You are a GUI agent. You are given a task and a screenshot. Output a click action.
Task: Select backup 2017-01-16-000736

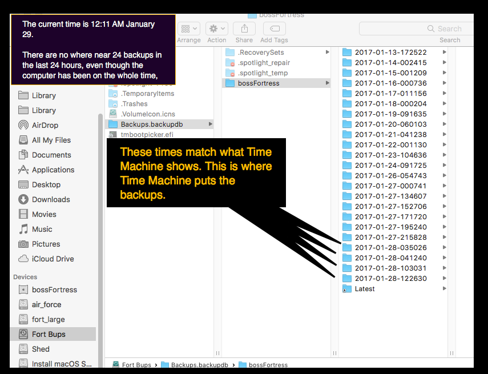pos(394,83)
